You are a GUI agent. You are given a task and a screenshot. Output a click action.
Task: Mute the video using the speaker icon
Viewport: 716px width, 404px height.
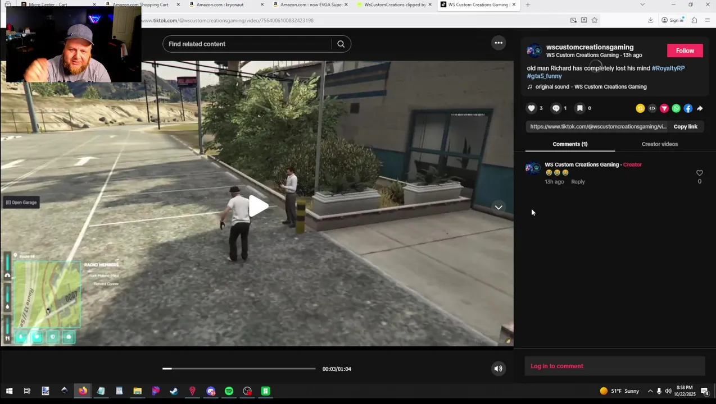tap(498, 369)
